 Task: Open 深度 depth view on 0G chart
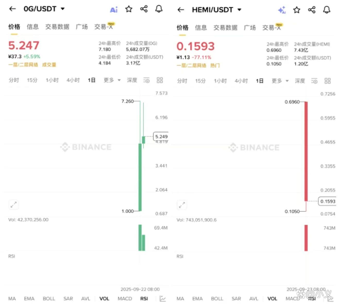pos(132,80)
